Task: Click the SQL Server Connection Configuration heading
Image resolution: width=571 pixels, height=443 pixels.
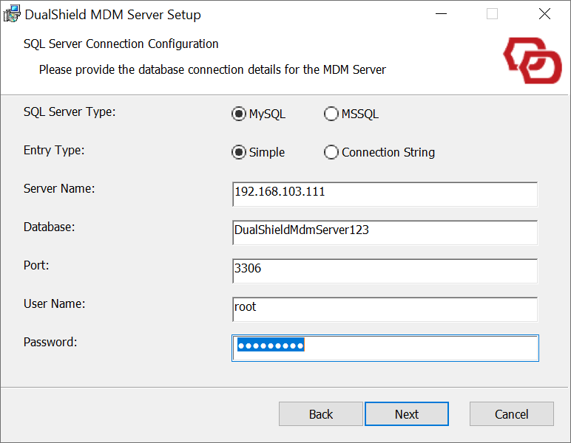Action: coord(121,44)
